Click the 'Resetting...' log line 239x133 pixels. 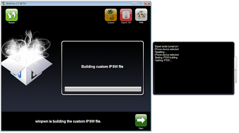[x=161, y=52]
